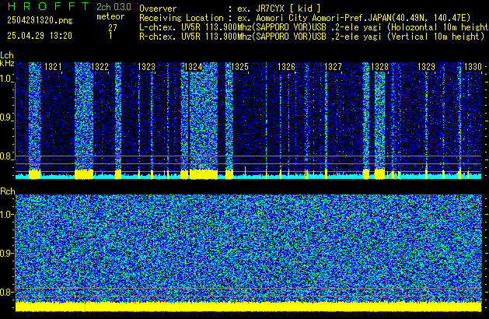The image size is (489, 319).
Task: Click the Rch 1.0 kHz axis label
Action: pos(6,215)
